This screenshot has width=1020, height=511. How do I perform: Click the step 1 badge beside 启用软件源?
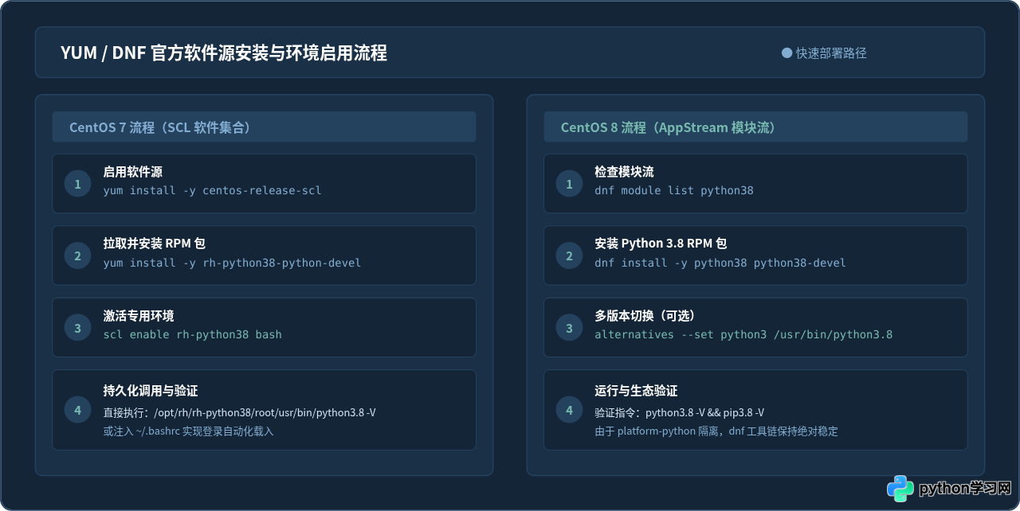pyautogui.click(x=78, y=184)
